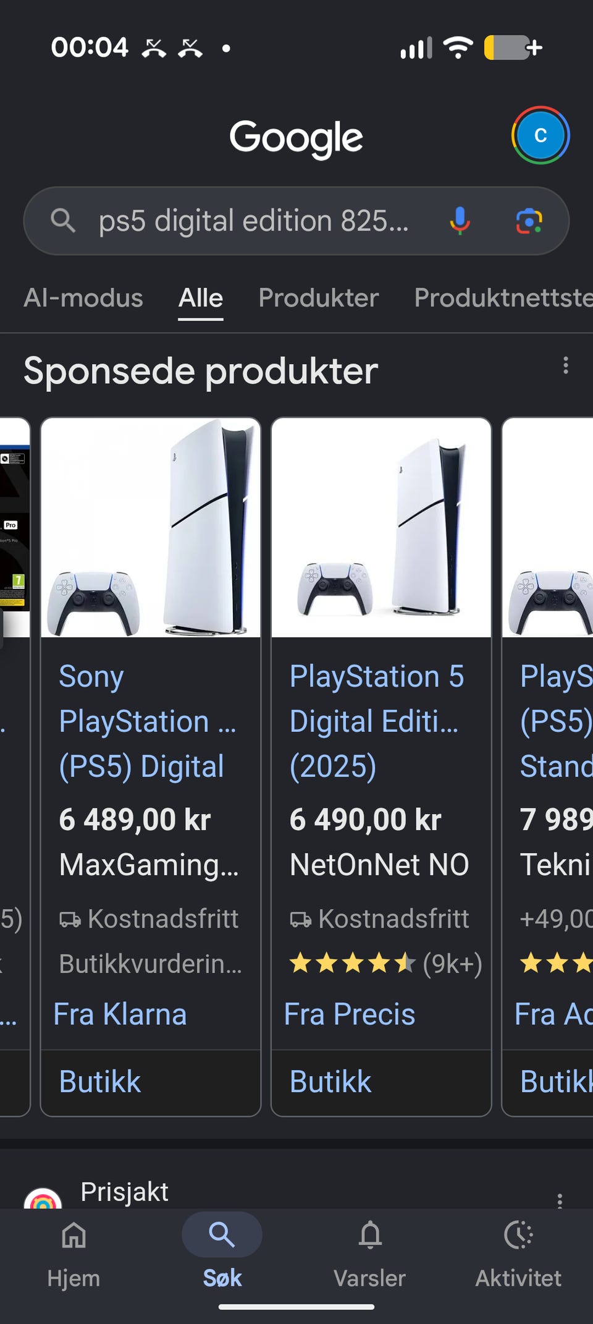
Task: Select the Alle results tab
Action: pos(201,298)
